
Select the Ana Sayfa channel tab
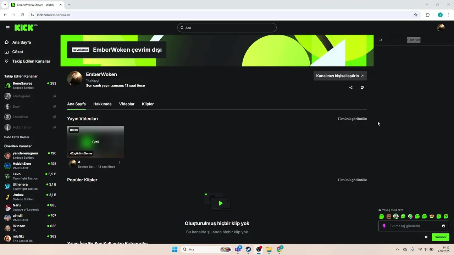76,104
